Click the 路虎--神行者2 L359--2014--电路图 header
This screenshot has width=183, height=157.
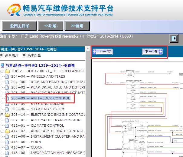42,49
